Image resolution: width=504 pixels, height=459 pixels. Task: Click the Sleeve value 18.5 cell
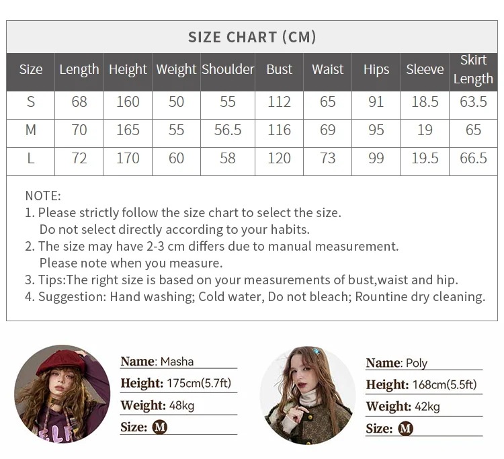point(425,102)
